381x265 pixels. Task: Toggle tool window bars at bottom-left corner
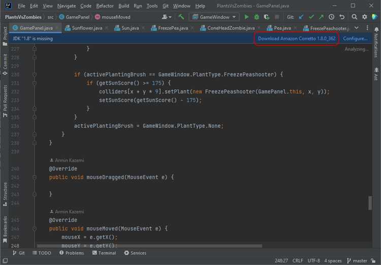point(5,261)
